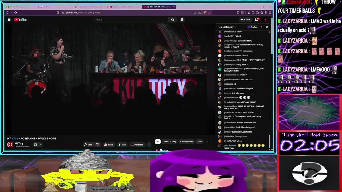342x192 pixels.
Task: Close the chat replay panel
Action: tap(267, 27)
